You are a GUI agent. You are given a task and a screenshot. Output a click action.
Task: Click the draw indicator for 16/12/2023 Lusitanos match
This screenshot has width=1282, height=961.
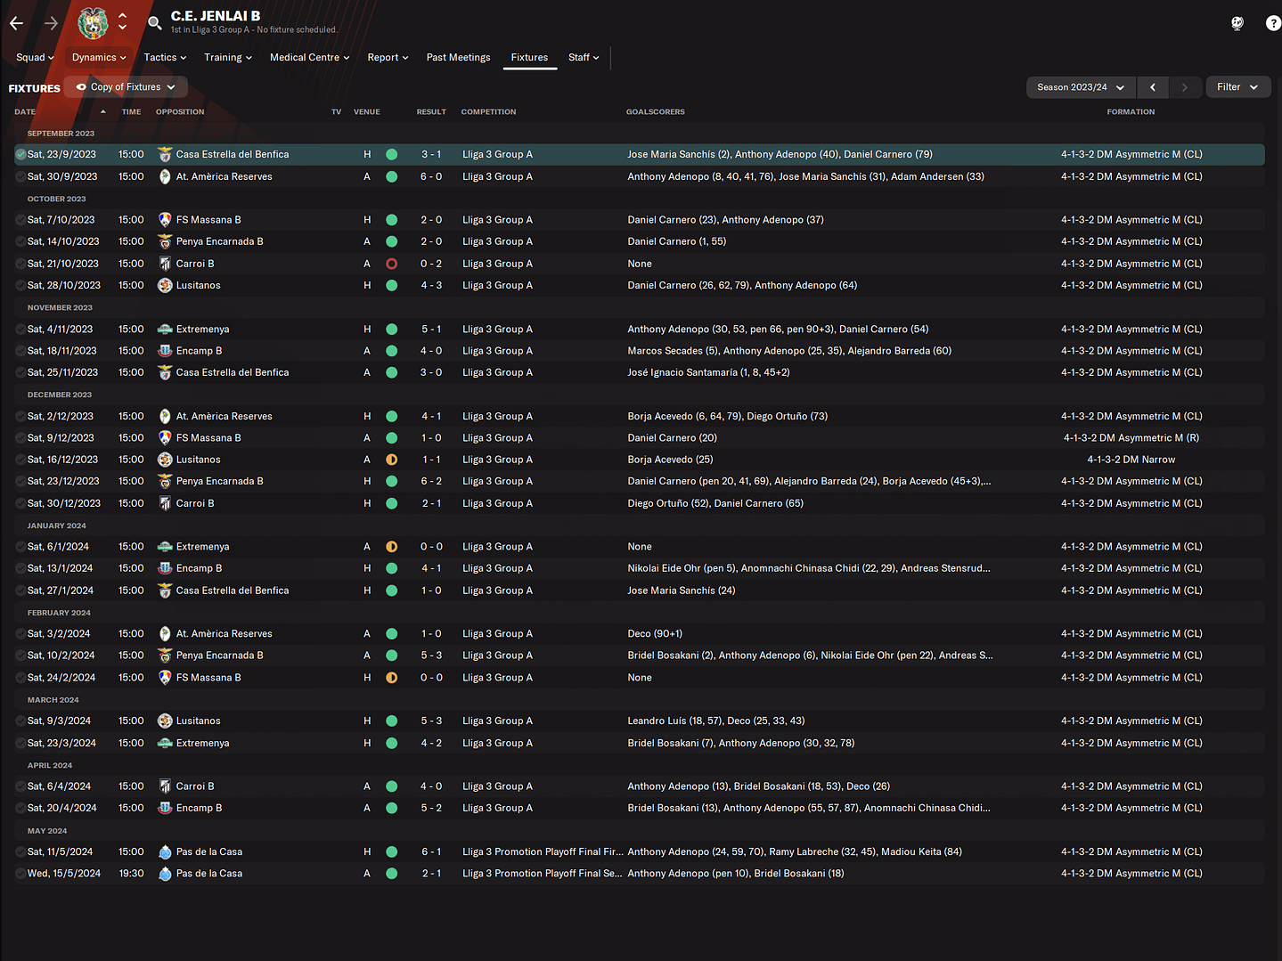tap(391, 460)
